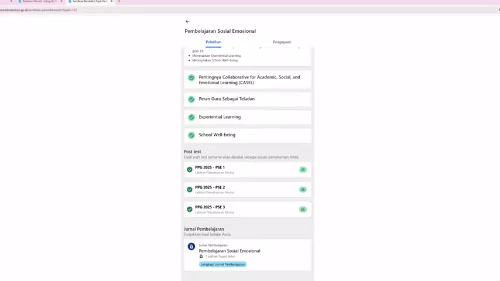Open the Pembelajaran Sosial Emosional journal title

point(230,251)
